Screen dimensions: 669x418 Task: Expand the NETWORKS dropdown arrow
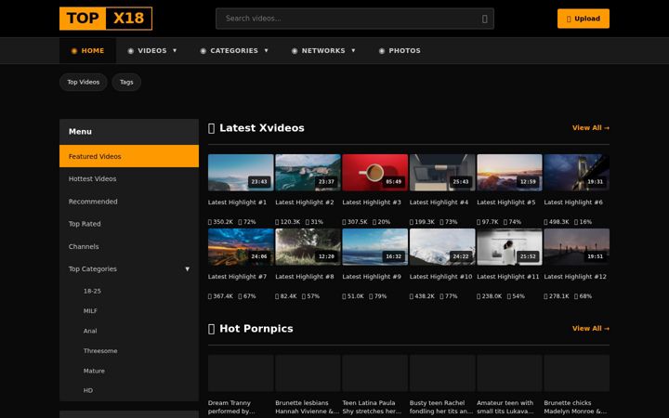pyautogui.click(x=353, y=50)
